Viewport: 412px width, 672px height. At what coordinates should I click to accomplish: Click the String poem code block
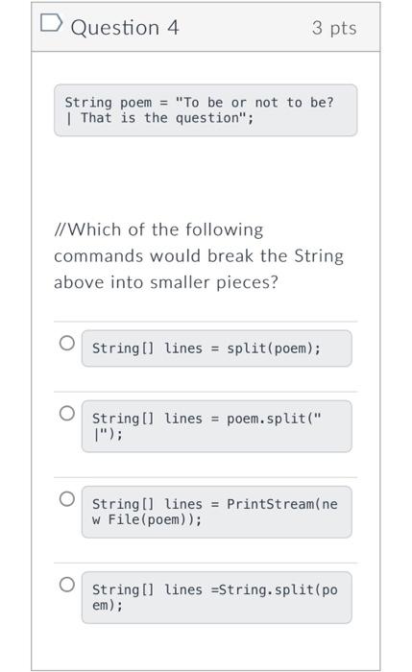pyautogui.click(x=206, y=110)
